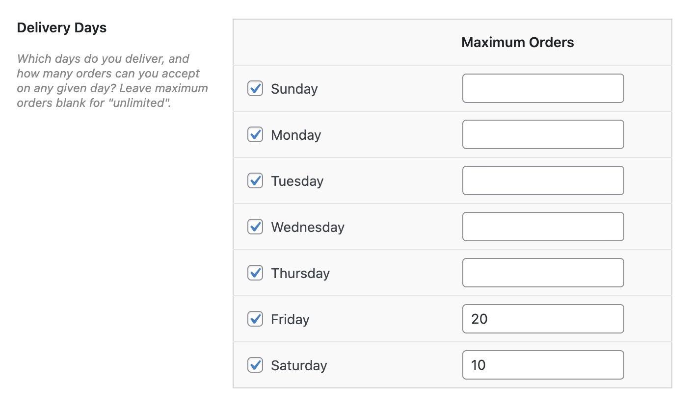The height and width of the screenshot is (409, 692).
Task: Click the "Delivery Days" section heading
Action: (61, 28)
